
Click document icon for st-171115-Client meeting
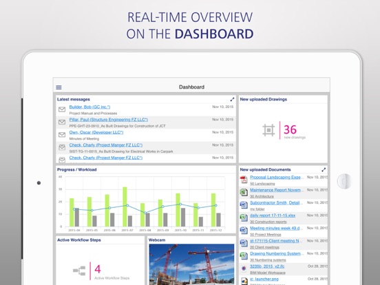point(244,243)
